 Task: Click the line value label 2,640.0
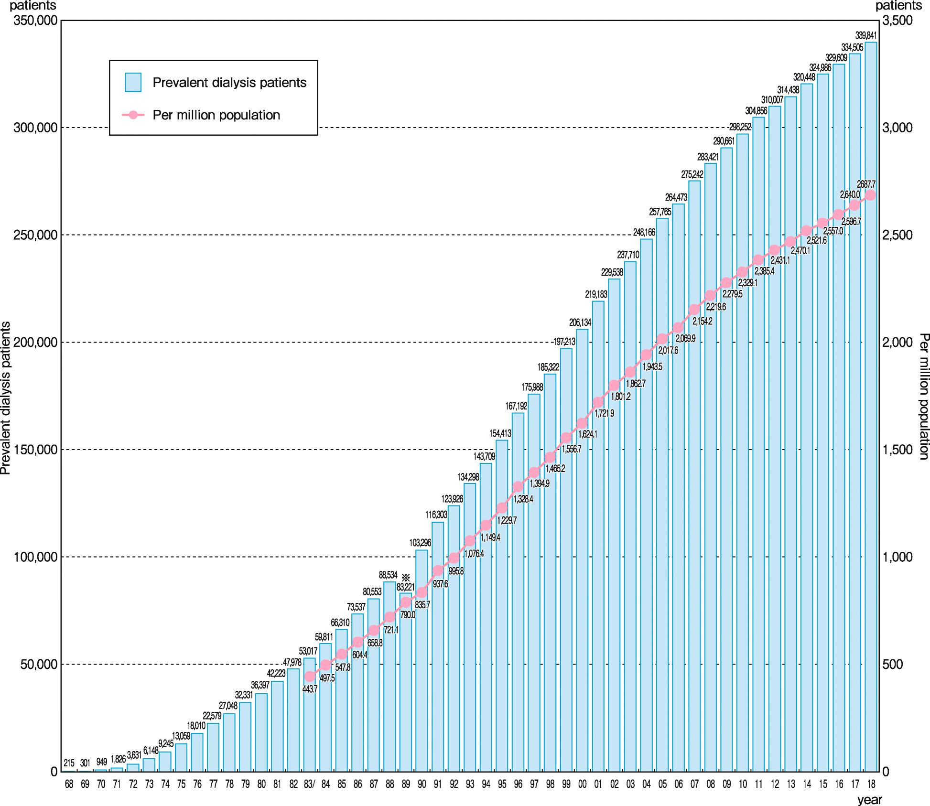[x=850, y=195]
